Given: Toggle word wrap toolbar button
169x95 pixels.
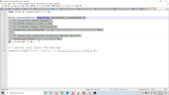Looking at the screenshot, I should coord(48,6).
